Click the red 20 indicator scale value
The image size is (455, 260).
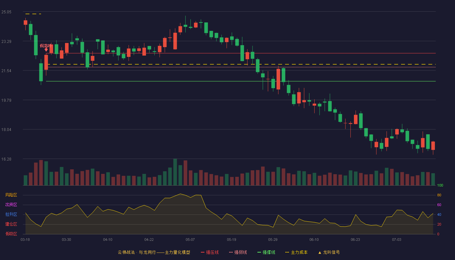point(439,225)
